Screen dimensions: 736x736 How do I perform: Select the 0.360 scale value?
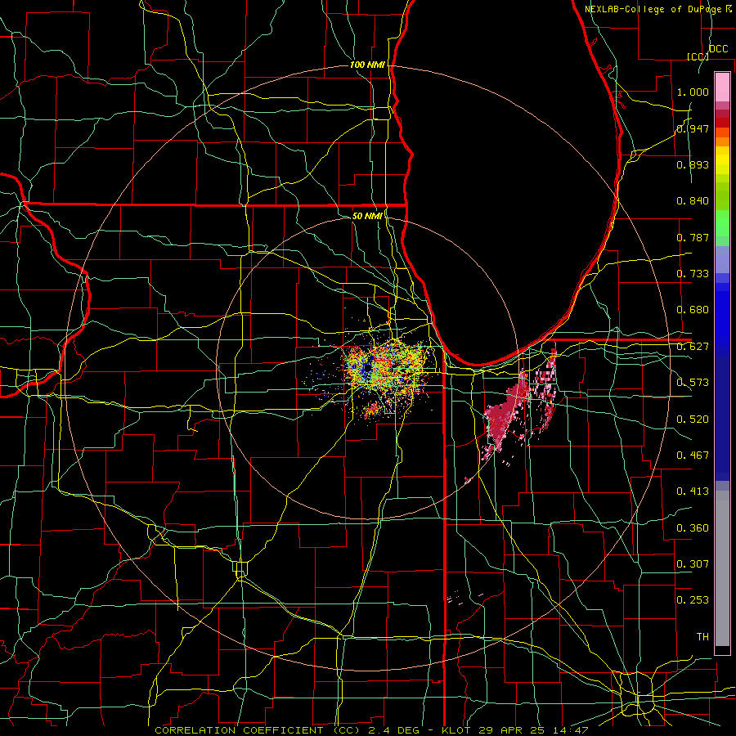[693, 528]
